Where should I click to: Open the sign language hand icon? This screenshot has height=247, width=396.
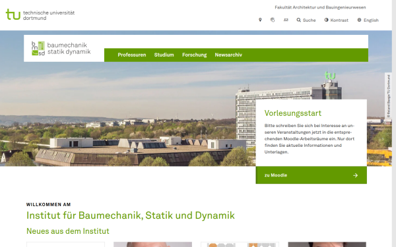(273, 20)
